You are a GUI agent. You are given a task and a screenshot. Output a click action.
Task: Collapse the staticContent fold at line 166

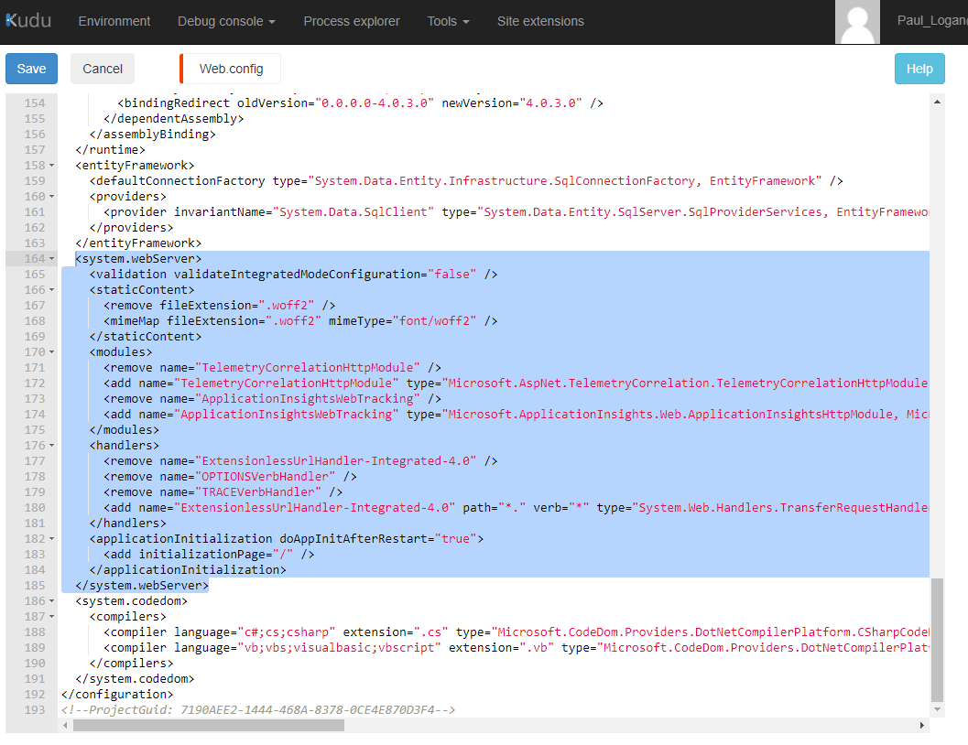(52, 290)
